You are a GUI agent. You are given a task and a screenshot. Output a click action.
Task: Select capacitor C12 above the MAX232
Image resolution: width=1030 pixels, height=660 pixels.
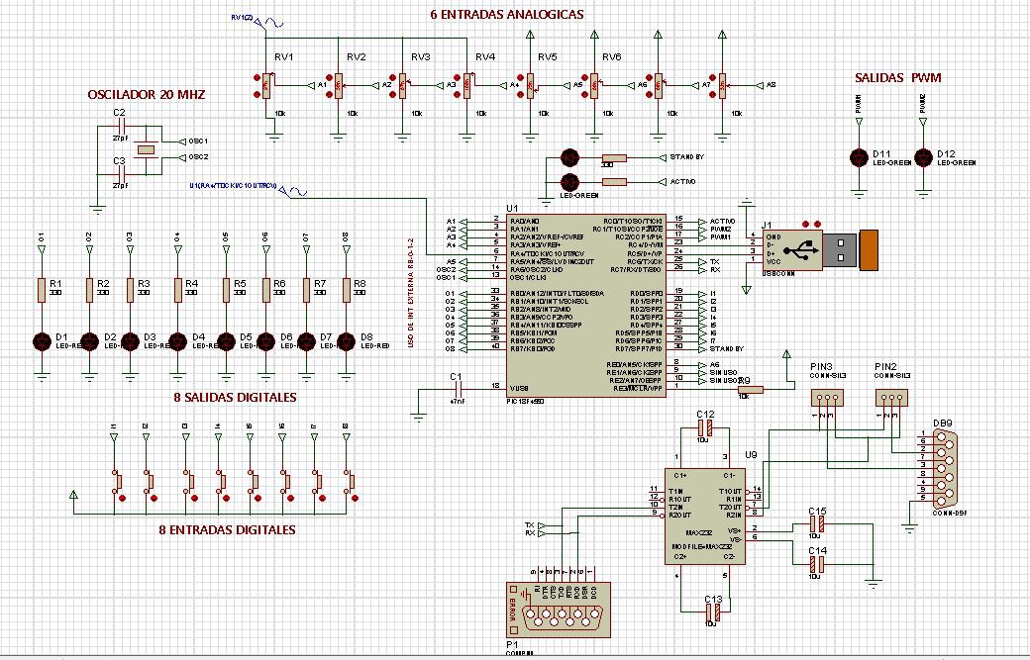pos(705,428)
